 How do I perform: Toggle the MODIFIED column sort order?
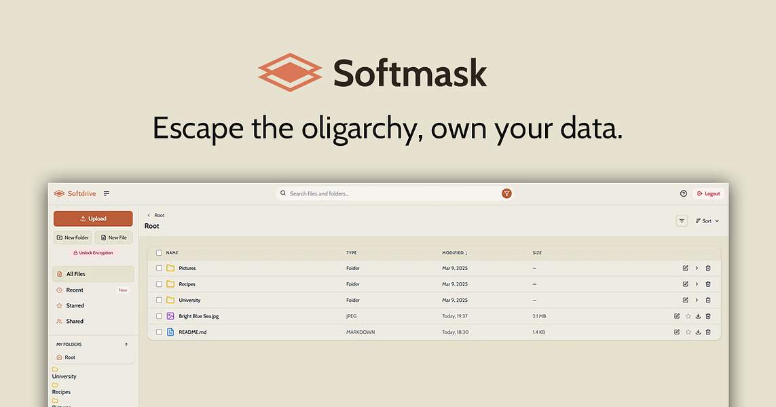click(454, 252)
